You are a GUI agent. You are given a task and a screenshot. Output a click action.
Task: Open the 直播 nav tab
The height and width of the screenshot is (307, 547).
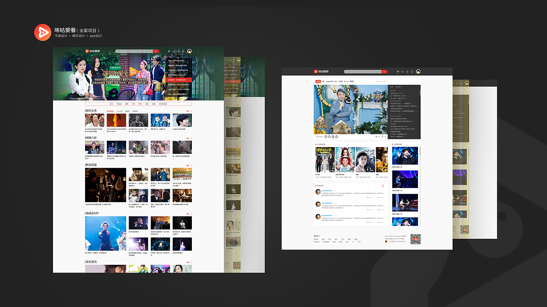tap(153, 104)
